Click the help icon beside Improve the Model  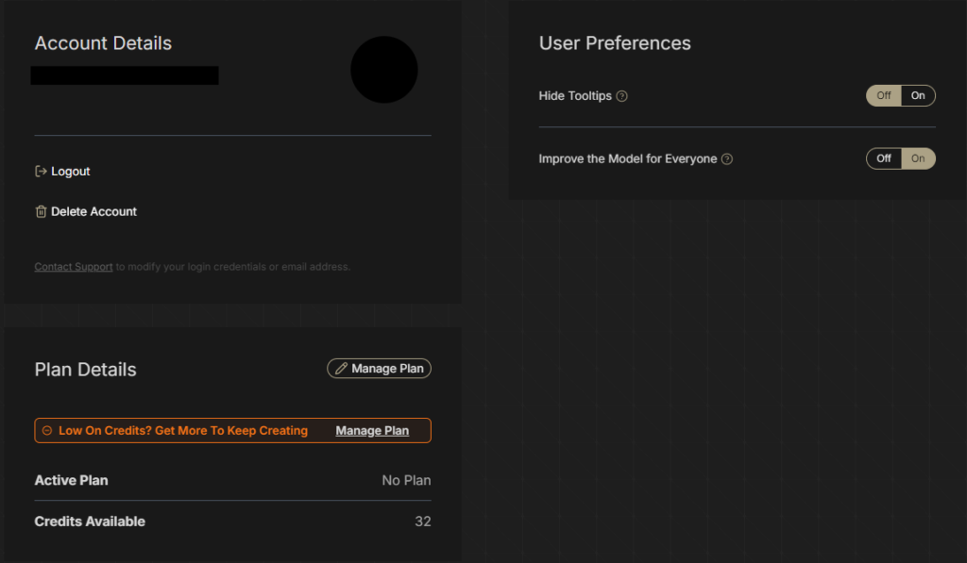click(726, 159)
